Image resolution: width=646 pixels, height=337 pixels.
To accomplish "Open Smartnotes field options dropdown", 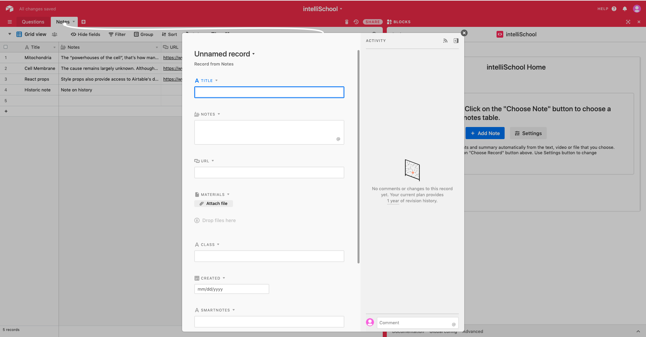I will tap(234, 310).
